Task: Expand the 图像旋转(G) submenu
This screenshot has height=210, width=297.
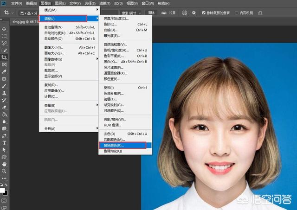Action: pyautogui.click(x=69, y=59)
